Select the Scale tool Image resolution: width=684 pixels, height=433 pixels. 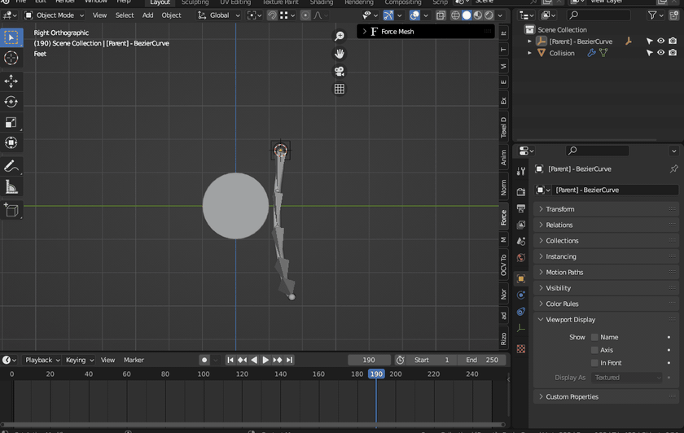pyautogui.click(x=11, y=122)
